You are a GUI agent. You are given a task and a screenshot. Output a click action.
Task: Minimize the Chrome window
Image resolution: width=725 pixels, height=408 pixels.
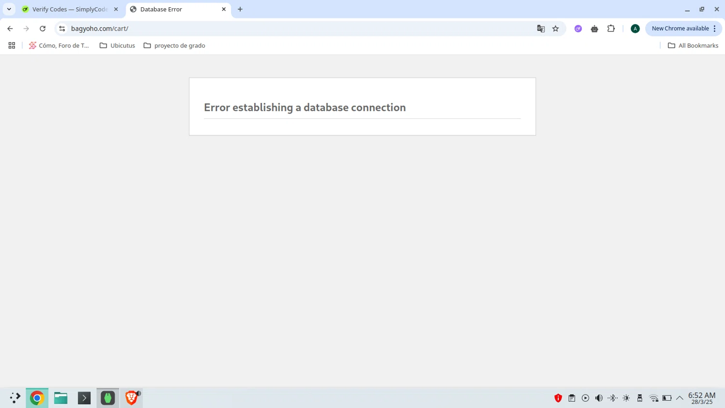(687, 9)
